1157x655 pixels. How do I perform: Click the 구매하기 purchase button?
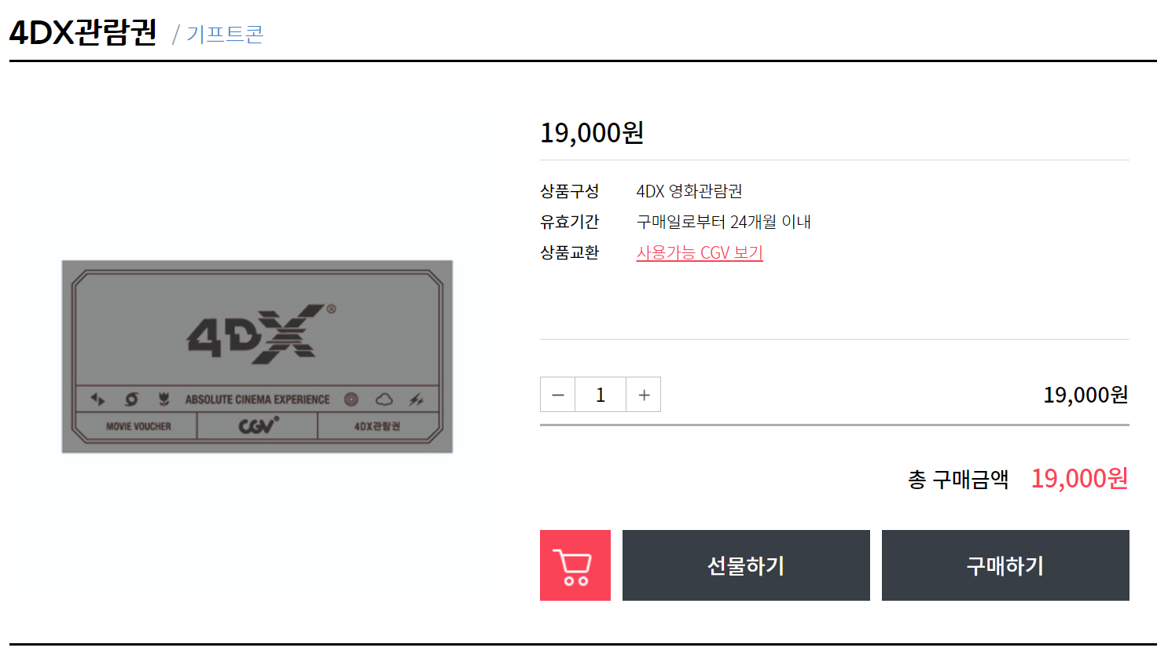pyautogui.click(x=1005, y=565)
